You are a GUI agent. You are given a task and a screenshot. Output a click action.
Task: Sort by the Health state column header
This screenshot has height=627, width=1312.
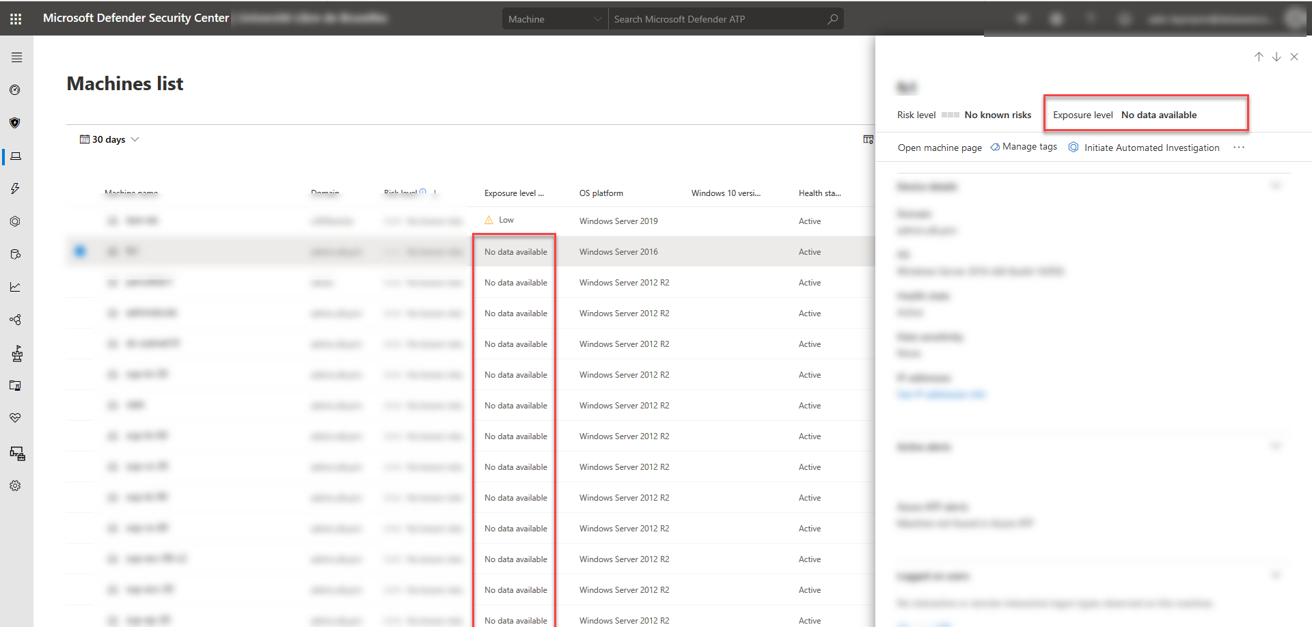click(820, 193)
